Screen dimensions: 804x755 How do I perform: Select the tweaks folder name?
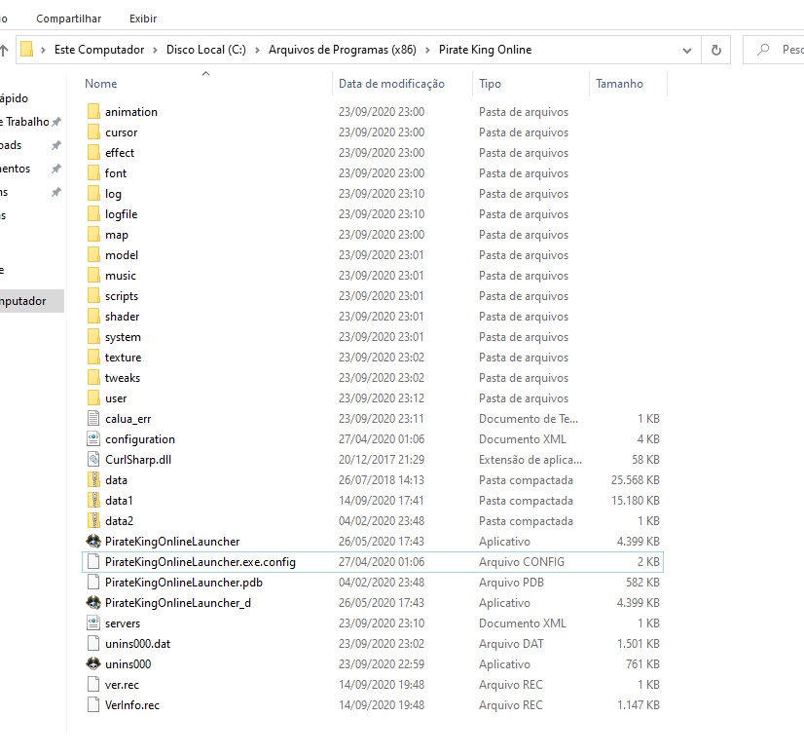pyautogui.click(x=122, y=378)
